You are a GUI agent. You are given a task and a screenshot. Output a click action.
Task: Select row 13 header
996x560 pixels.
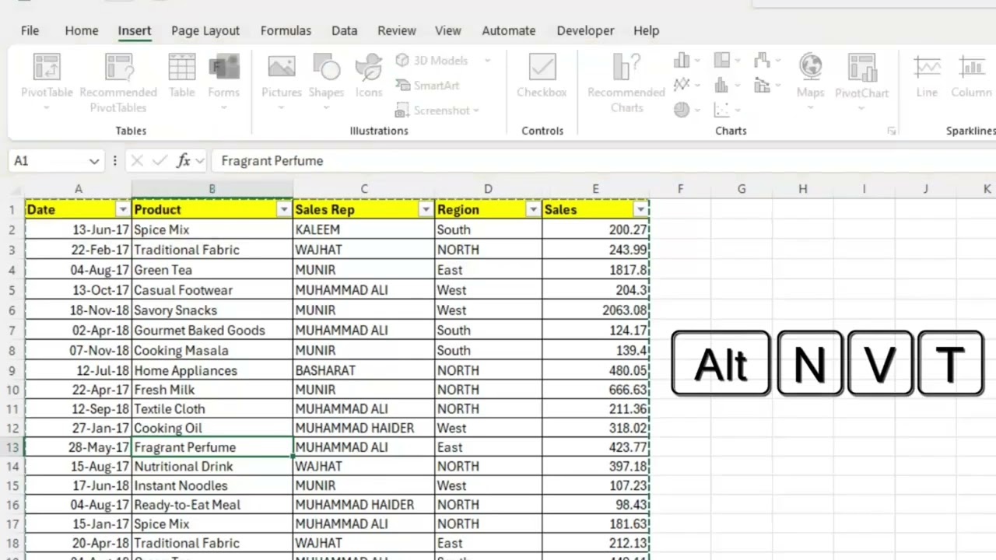(12, 447)
